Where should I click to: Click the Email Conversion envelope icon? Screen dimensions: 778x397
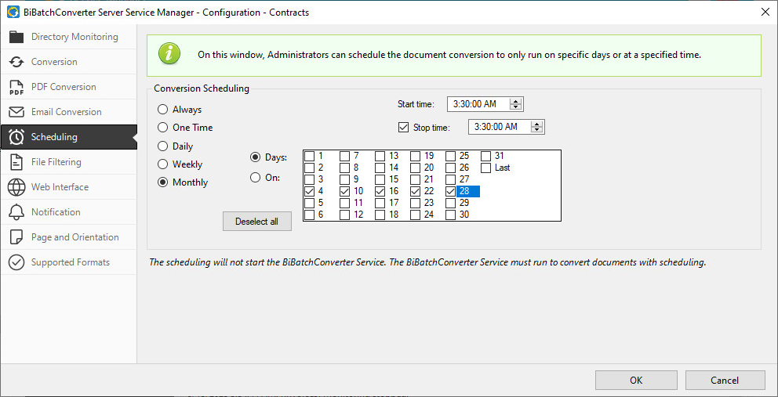point(16,112)
